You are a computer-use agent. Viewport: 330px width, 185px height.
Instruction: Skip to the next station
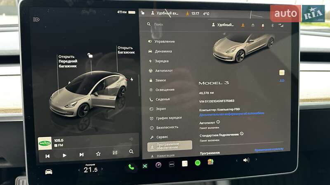click(81, 155)
